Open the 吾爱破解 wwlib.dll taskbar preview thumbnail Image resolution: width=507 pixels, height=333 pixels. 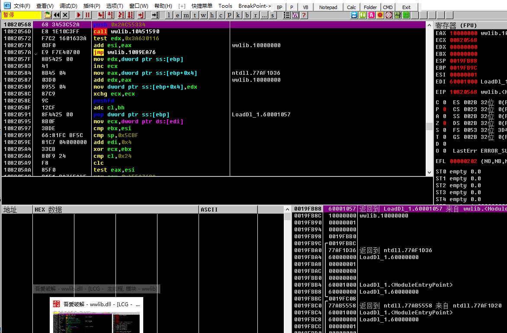(96, 315)
